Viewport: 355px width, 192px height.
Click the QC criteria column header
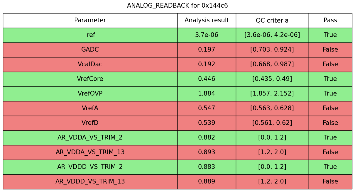tap(272, 21)
